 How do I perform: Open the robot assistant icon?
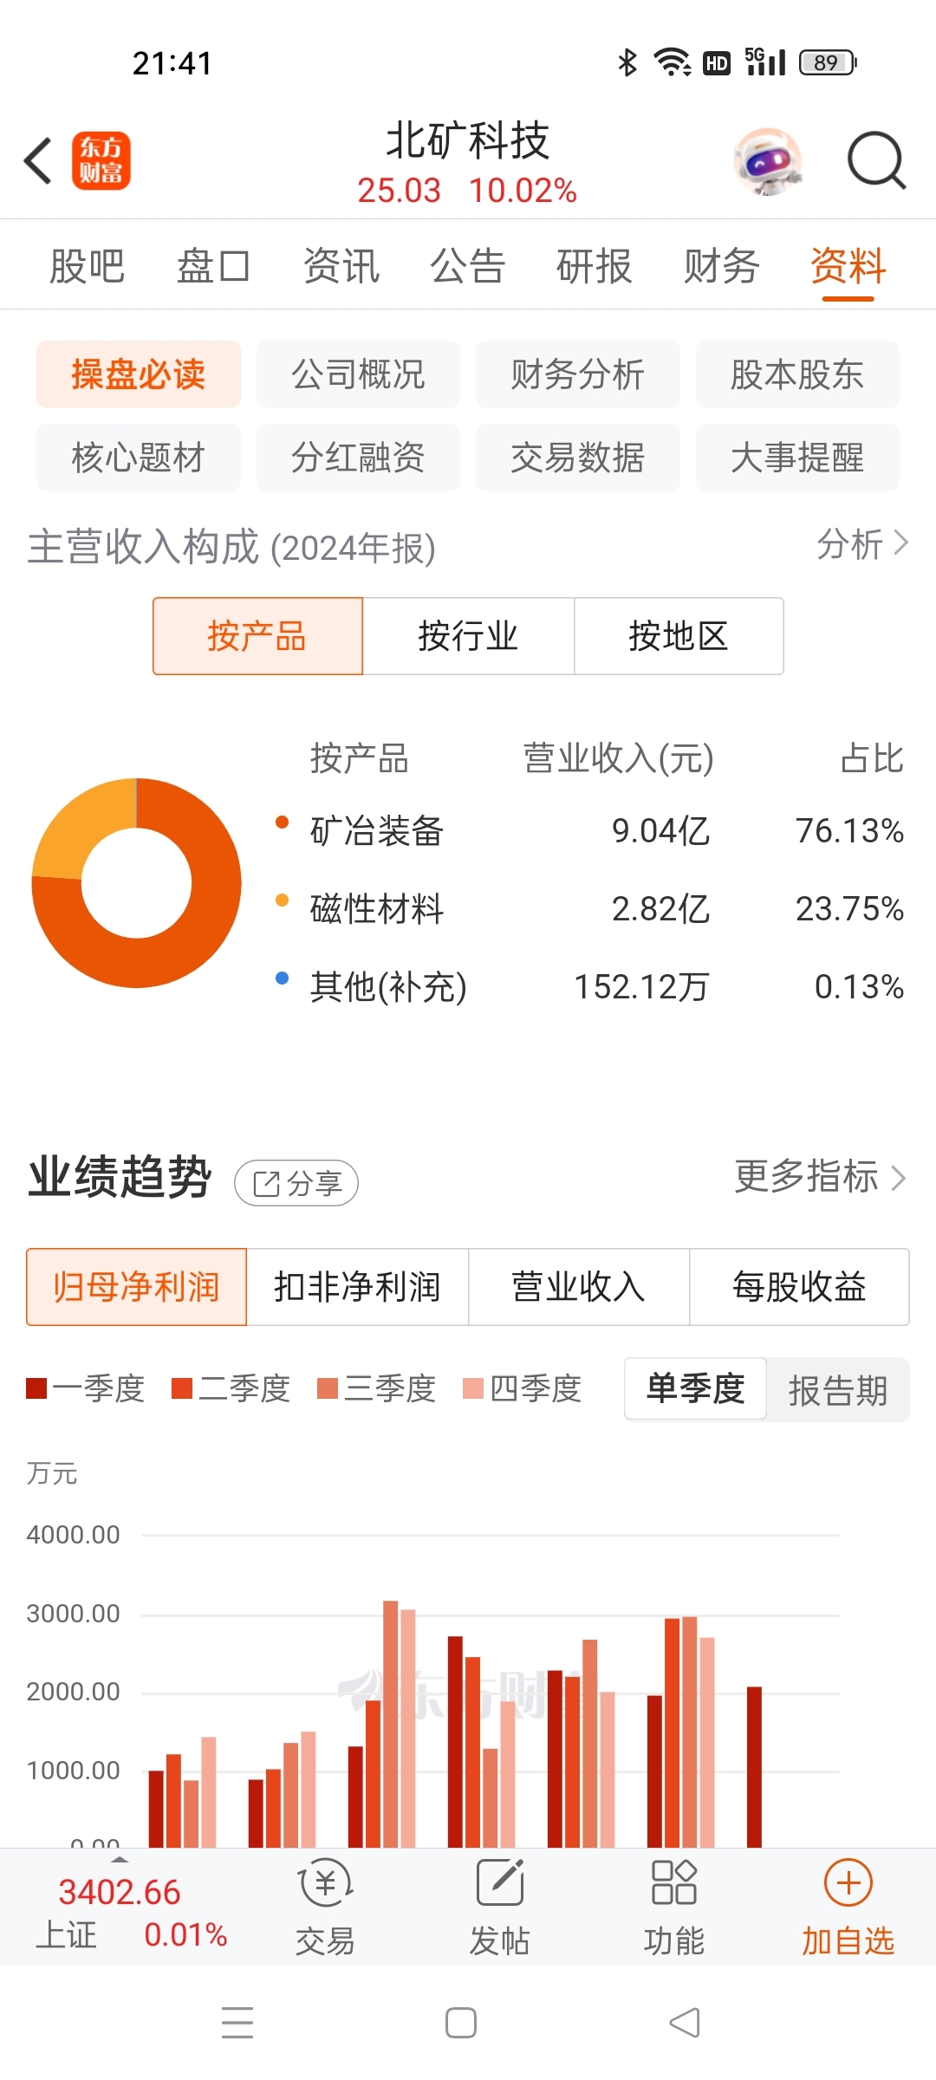[767, 161]
